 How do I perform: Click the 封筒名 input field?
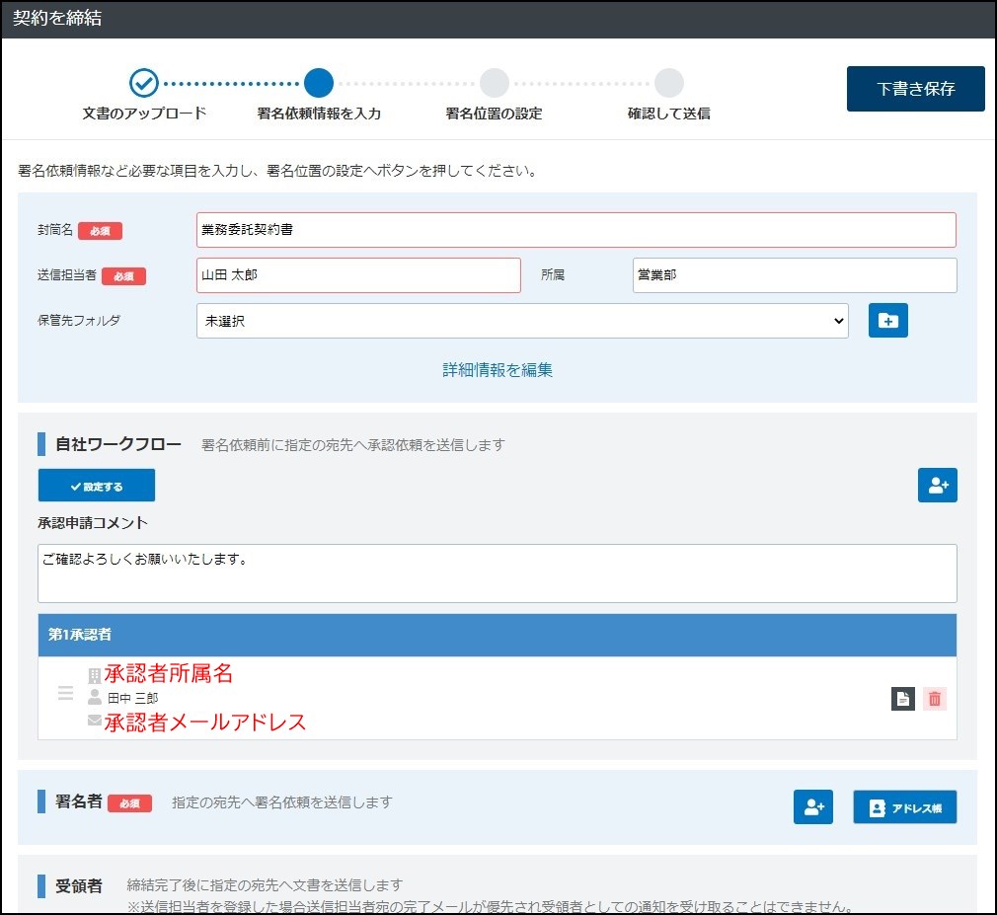(575, 230)
